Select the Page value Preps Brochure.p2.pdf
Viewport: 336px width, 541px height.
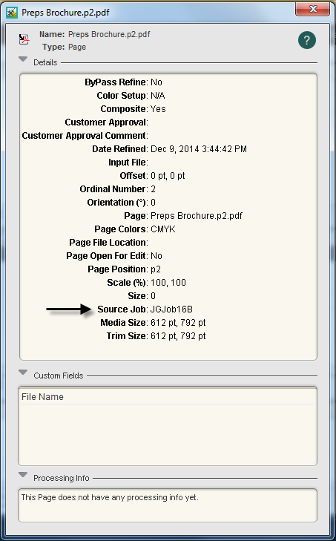point(197,216)
